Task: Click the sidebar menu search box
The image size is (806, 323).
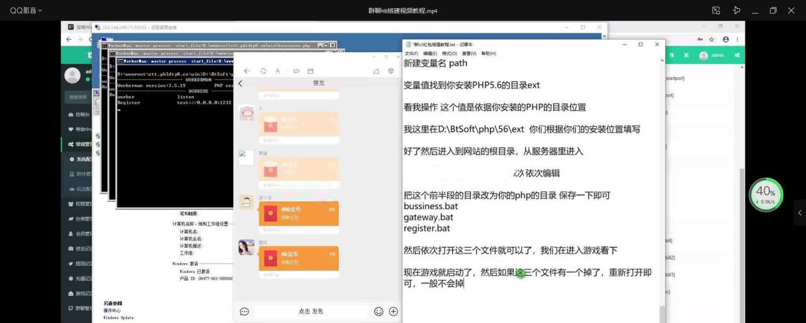Action: 78,97
